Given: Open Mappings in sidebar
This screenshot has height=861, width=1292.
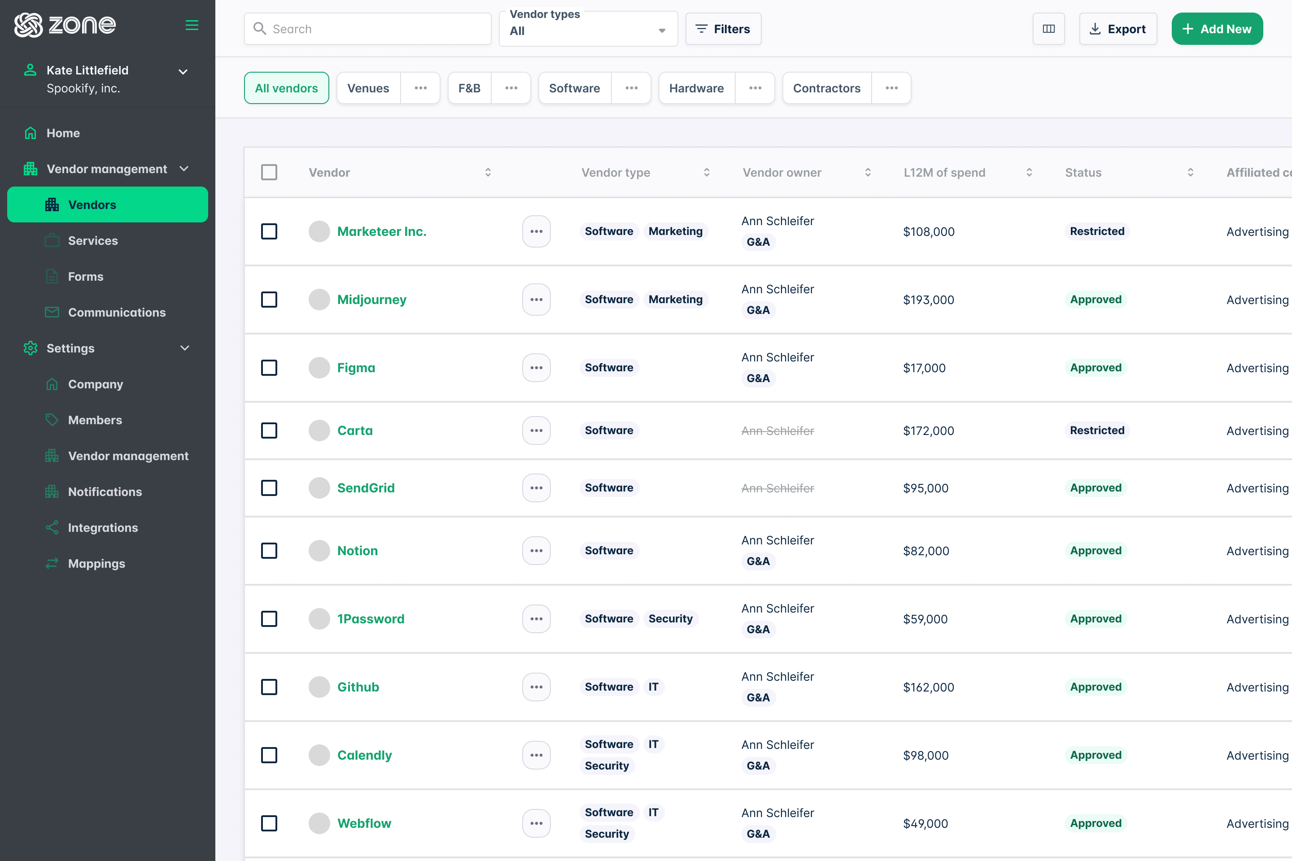Looking at the screenshot, I should click(x=108, y=563).
